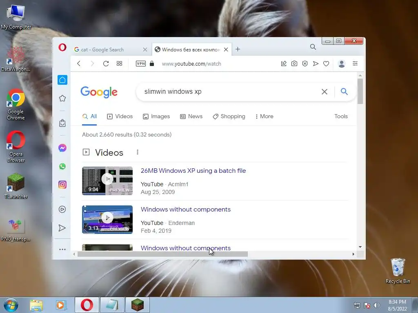Screen dimensions: 418x313
Task: Open Messenger in the sidebar
Action: point(62,148)
